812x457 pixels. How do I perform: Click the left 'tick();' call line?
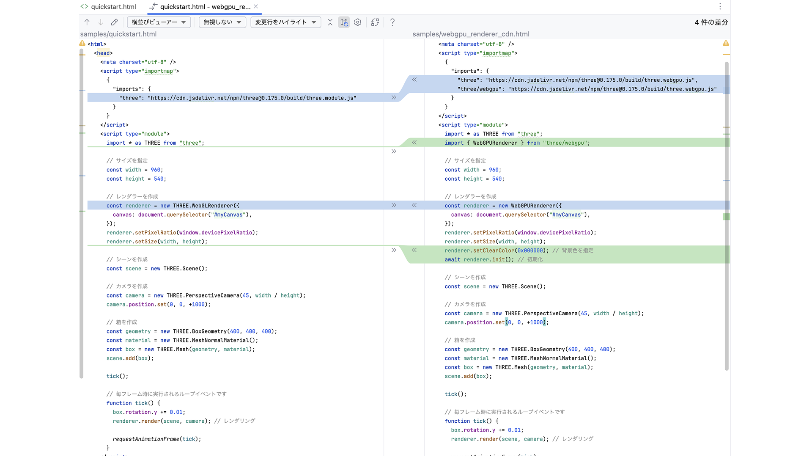pos(117,376)
